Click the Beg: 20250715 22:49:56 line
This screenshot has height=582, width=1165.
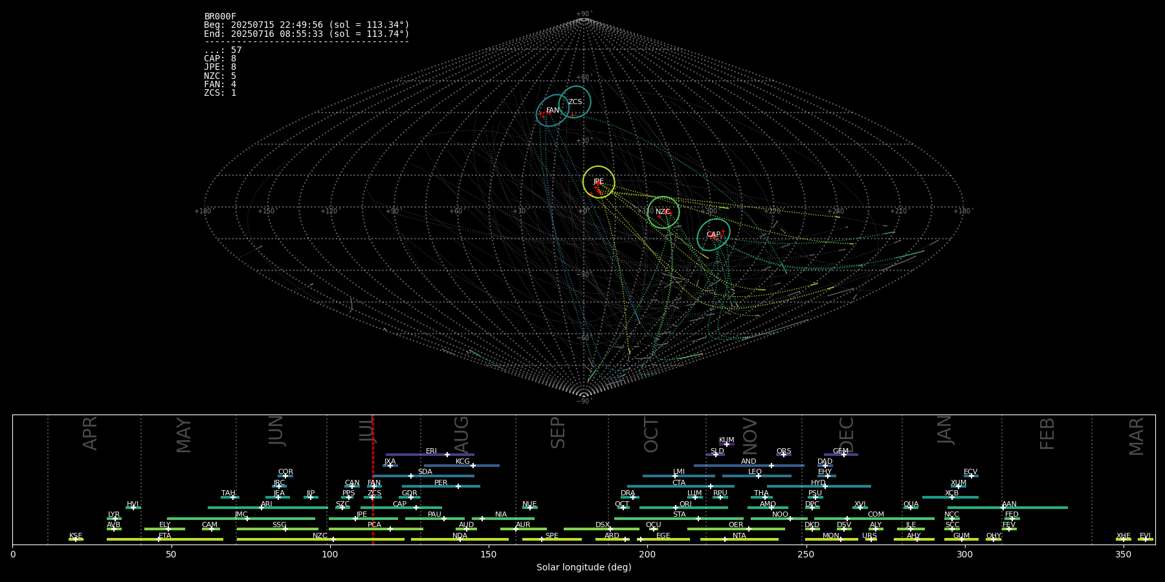point(307,25)
